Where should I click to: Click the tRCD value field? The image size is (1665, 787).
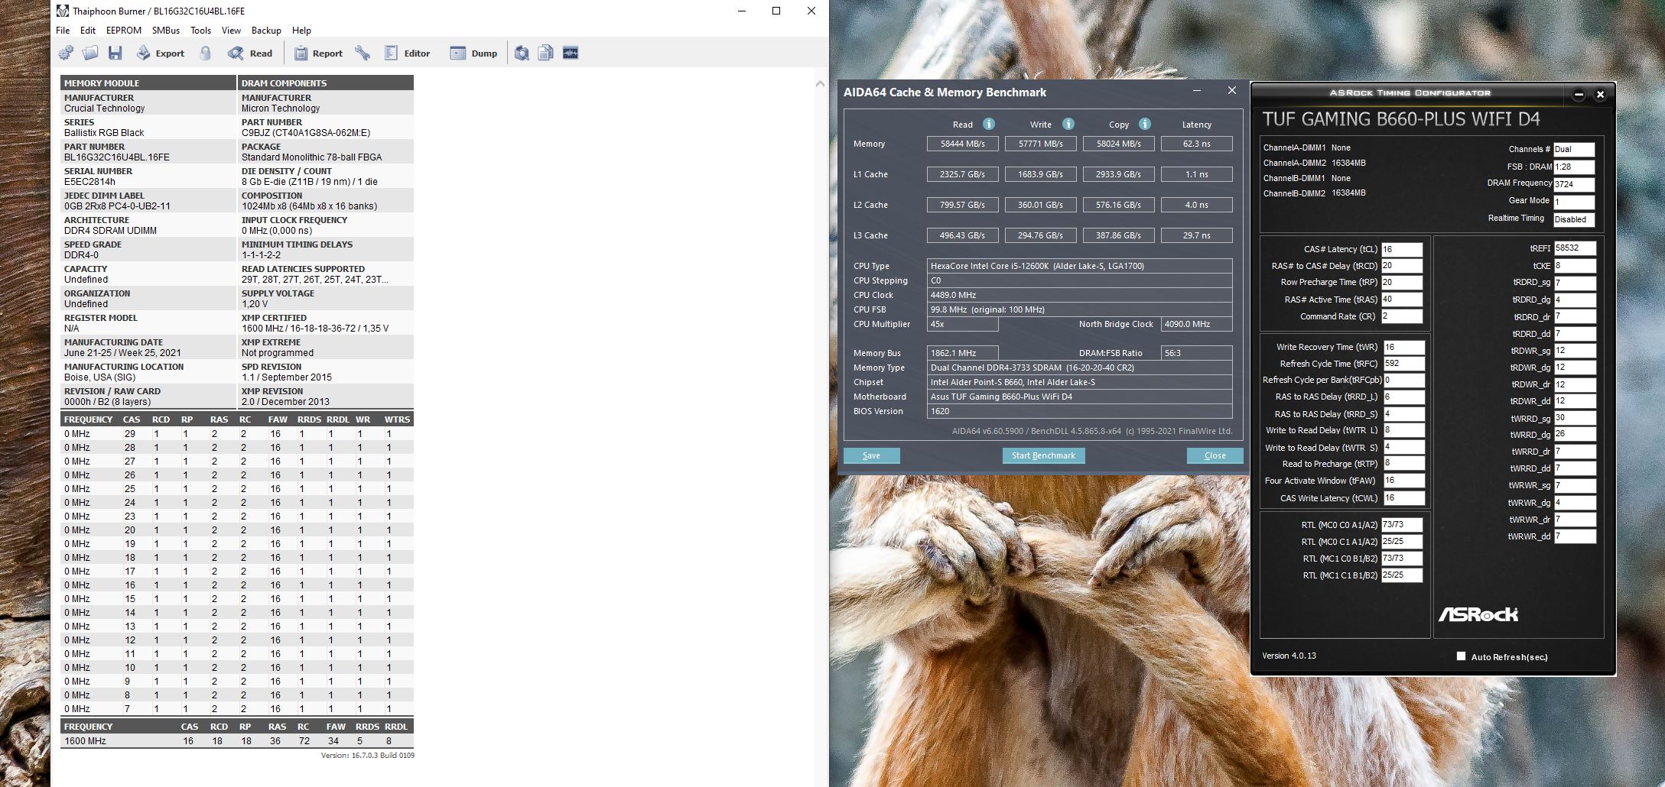click(1402, 266)
